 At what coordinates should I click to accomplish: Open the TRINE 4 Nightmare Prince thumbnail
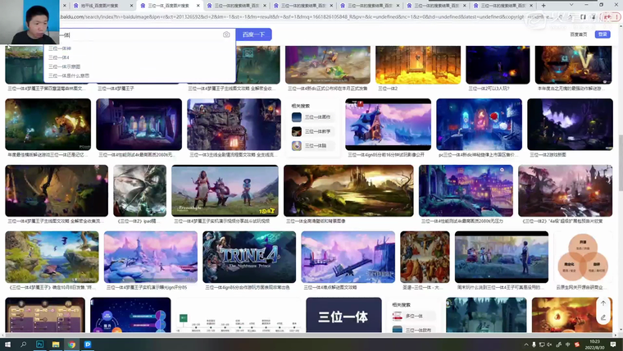tap(250, 258)
